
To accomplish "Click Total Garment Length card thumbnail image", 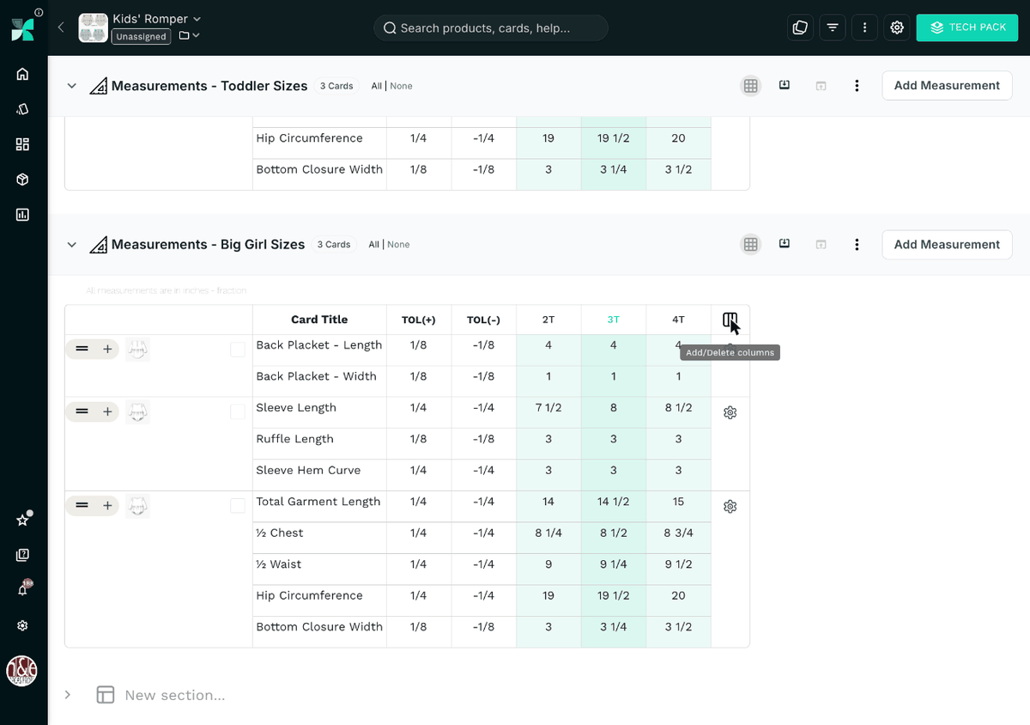I will [137, 505].
